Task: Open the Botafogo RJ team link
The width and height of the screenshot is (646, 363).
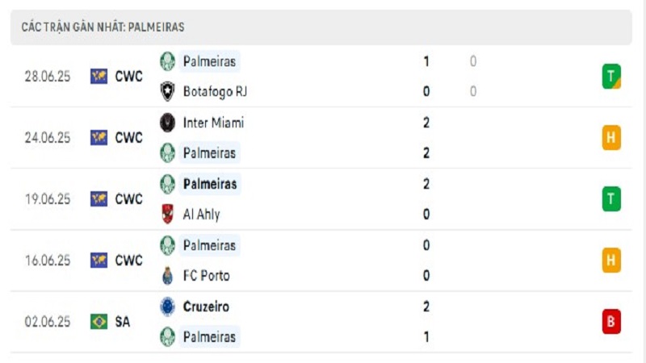Action: point(215,91)
